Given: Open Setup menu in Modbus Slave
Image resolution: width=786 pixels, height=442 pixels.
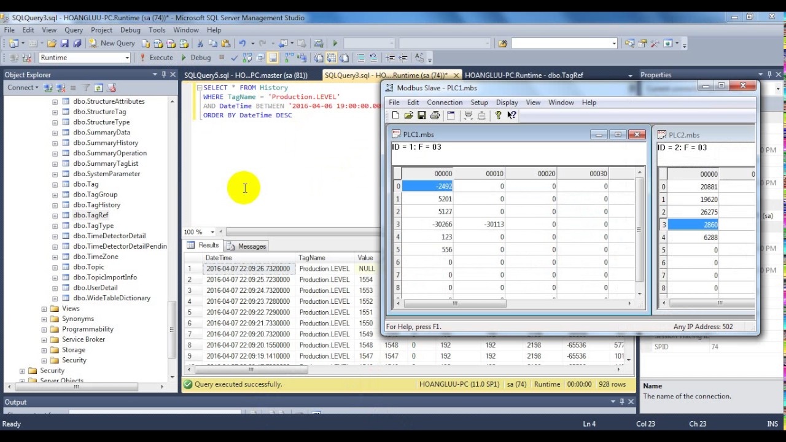Looking at the screenshot, I should point(479,103).
